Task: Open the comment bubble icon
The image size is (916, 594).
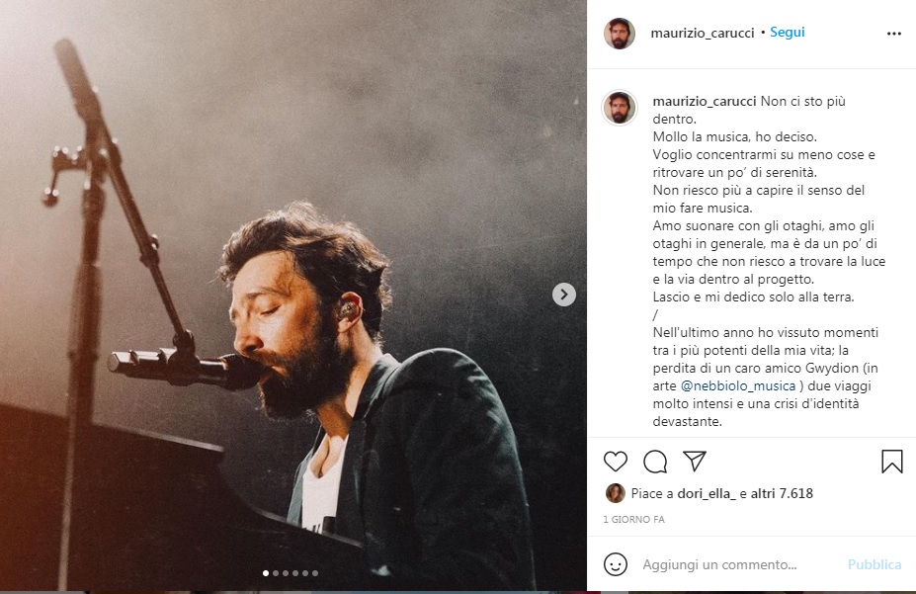Action: coord(653,461)
